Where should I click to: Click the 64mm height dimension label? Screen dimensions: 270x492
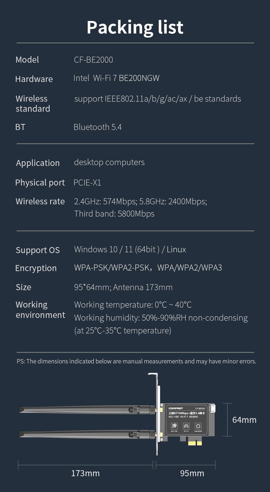click(244, 420)
